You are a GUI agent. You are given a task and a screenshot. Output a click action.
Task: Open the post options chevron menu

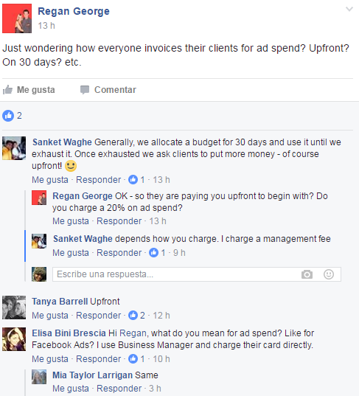(349, 10)
